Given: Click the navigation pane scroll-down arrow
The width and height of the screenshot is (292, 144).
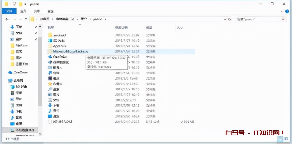Looking at the screenshot, I should (40, 134).
